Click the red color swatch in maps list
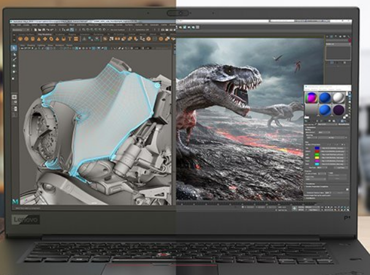370x275 pixels. coord(317,151)
